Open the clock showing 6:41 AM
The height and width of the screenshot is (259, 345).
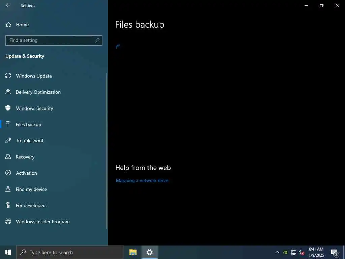(x=316, y=252)
